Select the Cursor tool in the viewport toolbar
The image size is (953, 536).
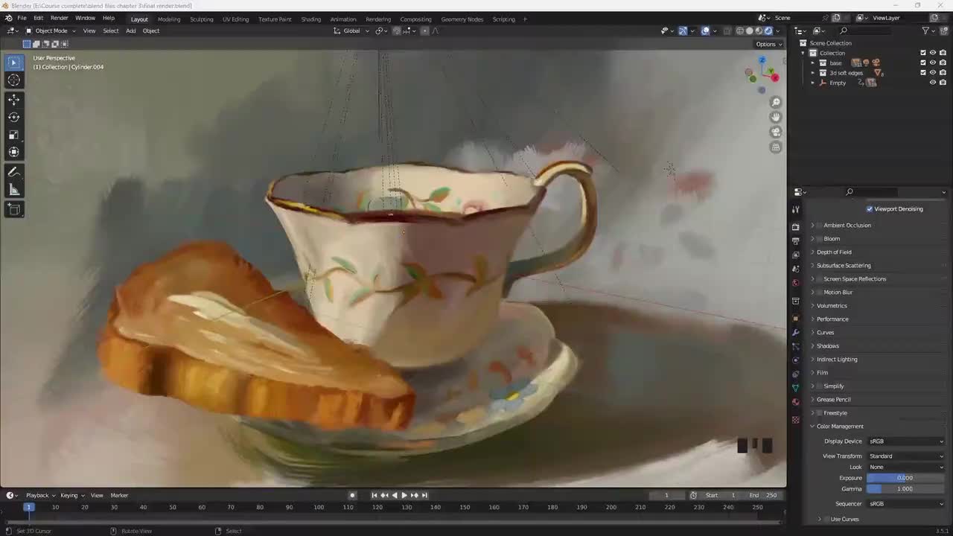(x=13, y=80)
